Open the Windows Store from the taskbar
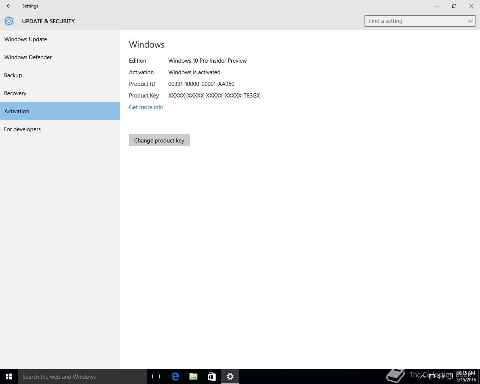The width and height of the screenshot is (480, 384). pos(211,376)
